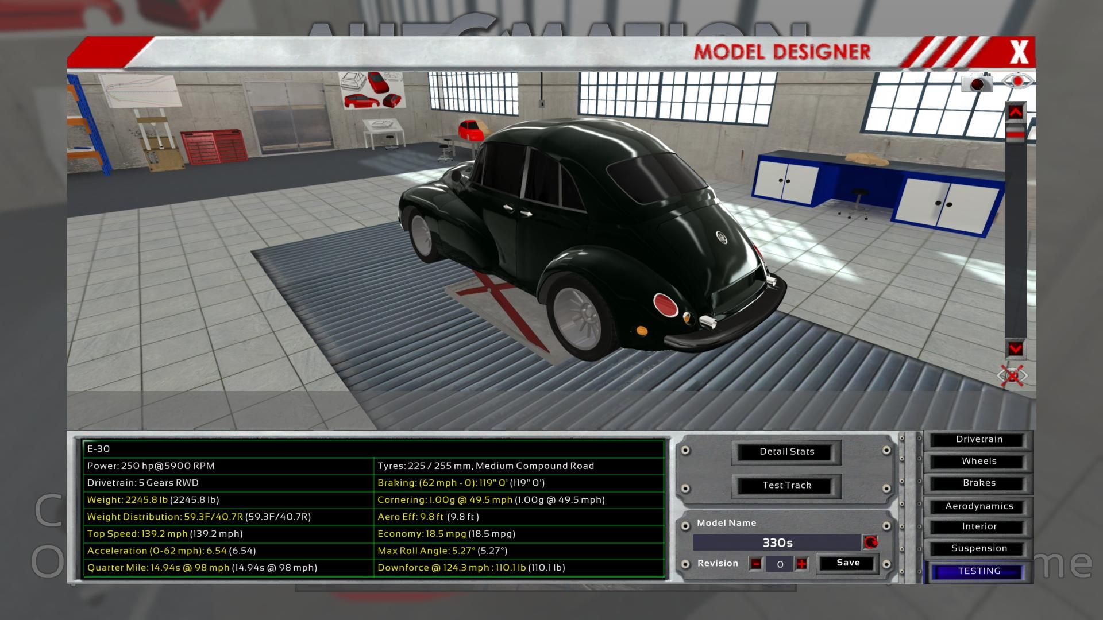
Task: Click the Model Name field showing 330s
Action: click(x=777, y=542)
